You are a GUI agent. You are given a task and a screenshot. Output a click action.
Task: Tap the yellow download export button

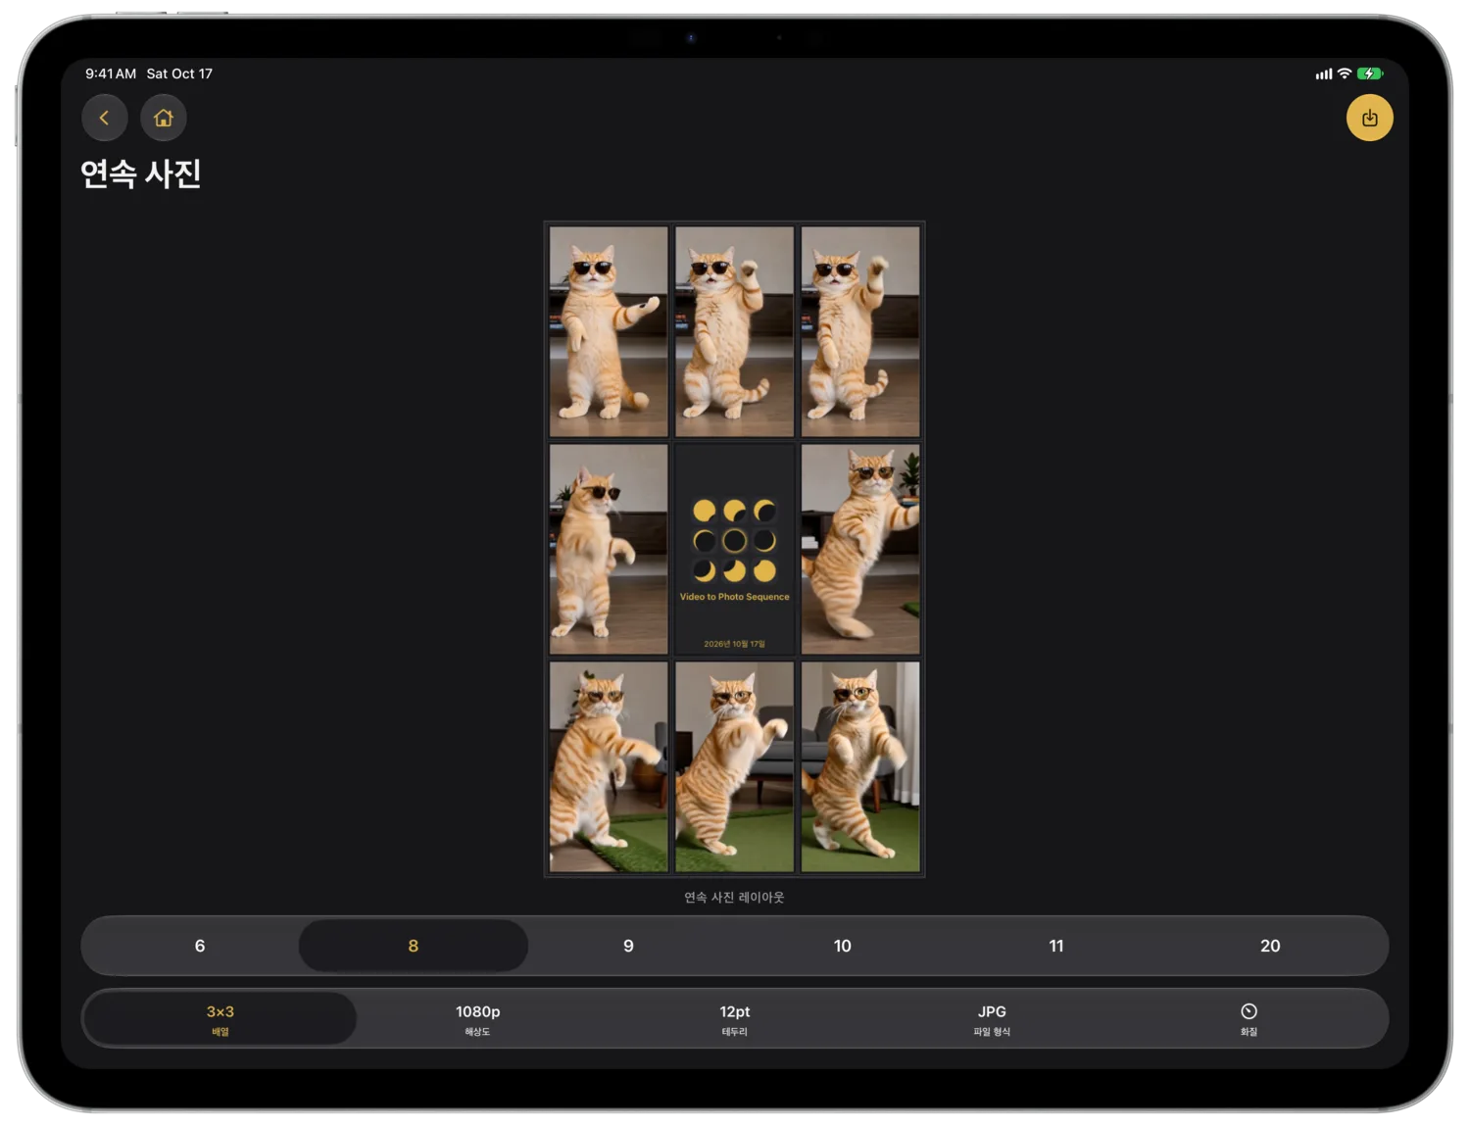1369,118
